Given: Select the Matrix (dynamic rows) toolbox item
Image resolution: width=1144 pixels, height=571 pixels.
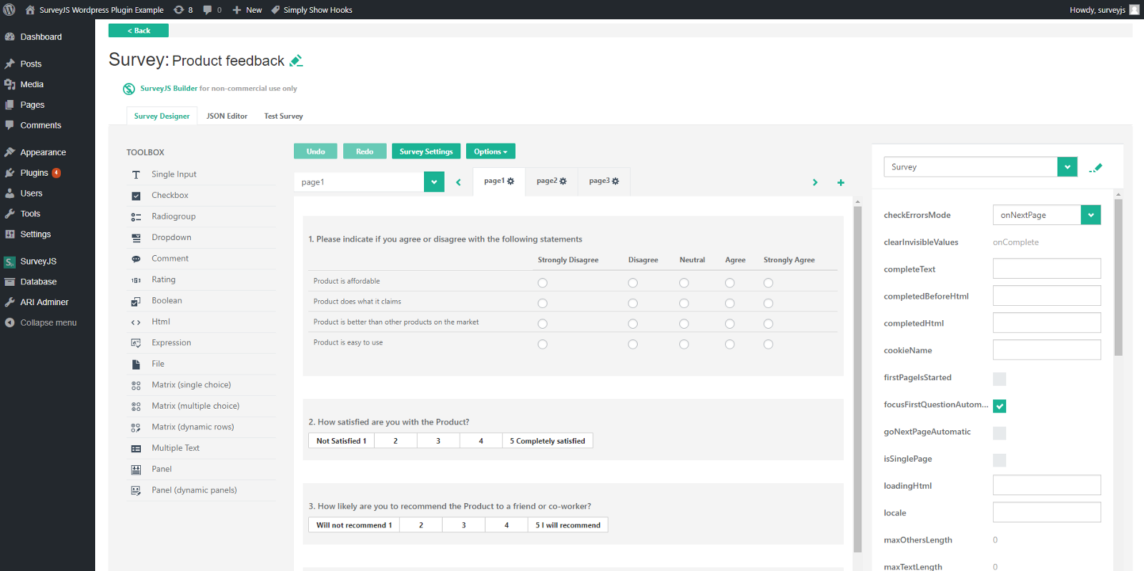Looking at the screenshot, I should click(192, 427).
